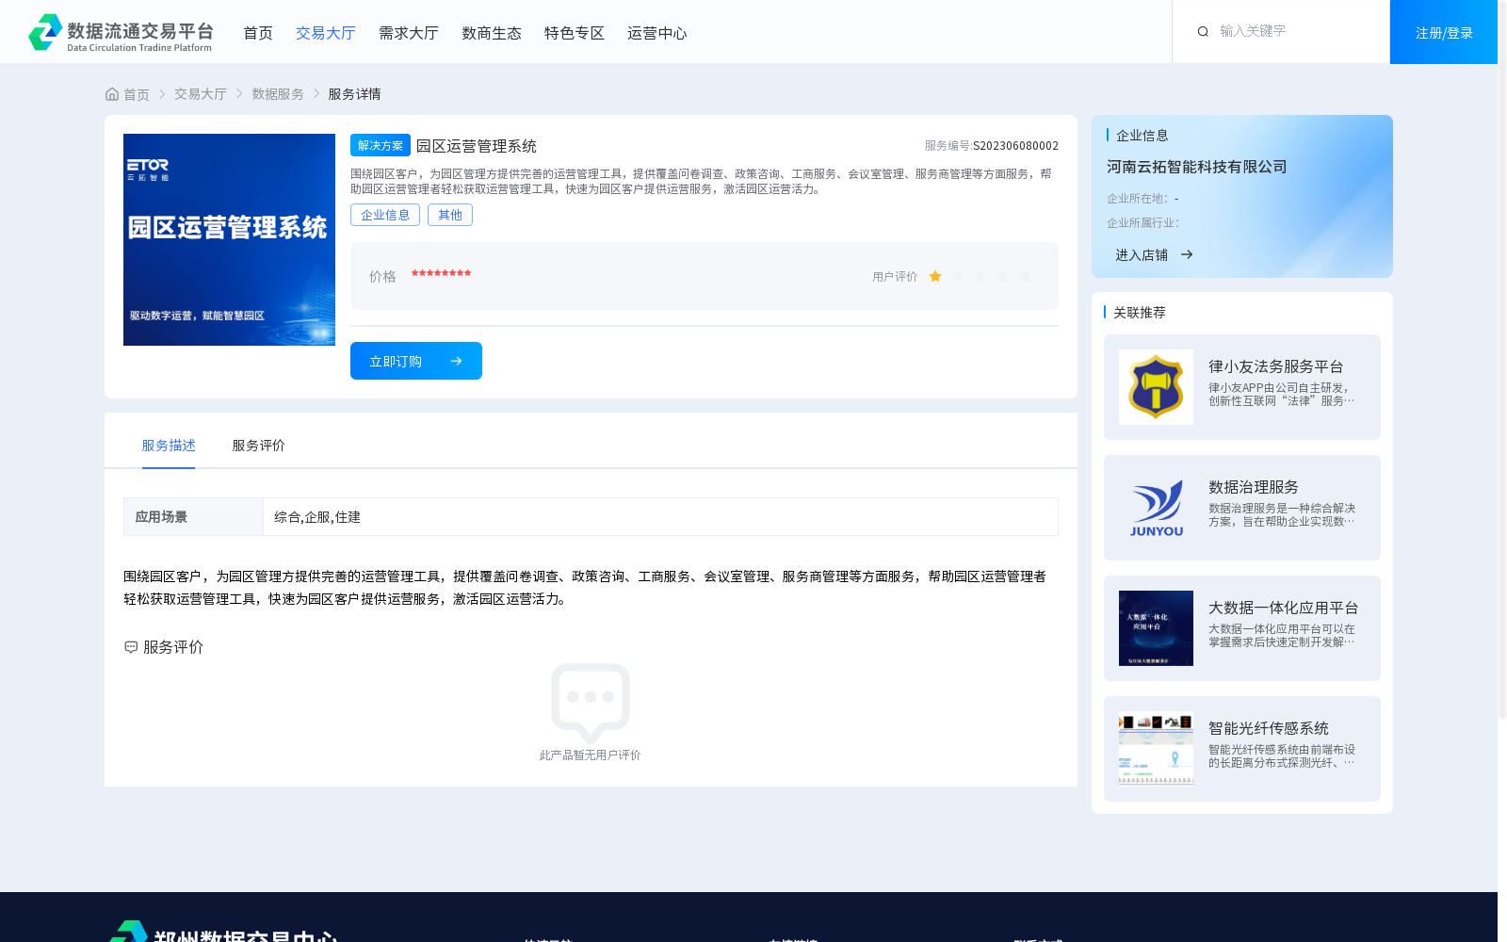This screenshot has height=942, width=1507.
Task: Select 特色专区 in the top navigation
Action: tap(575, 33)
